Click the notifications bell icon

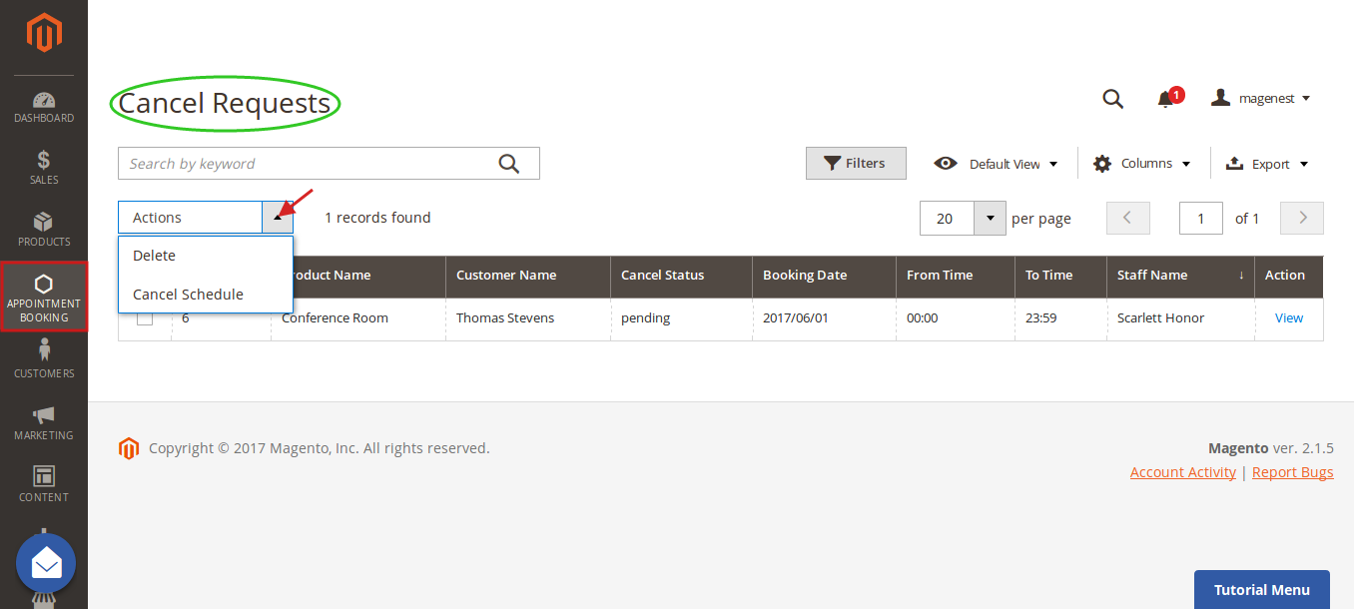[1165, 99]
